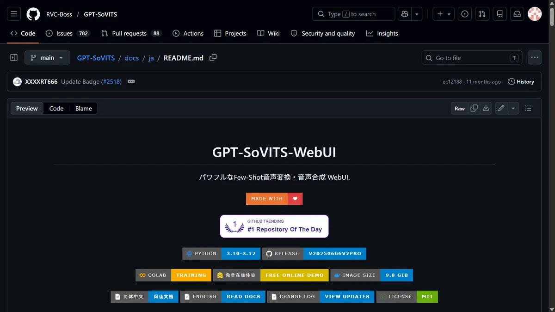
Task: Open the Image Size 9.8 GiB badge
Action: [x=372, y=275]
